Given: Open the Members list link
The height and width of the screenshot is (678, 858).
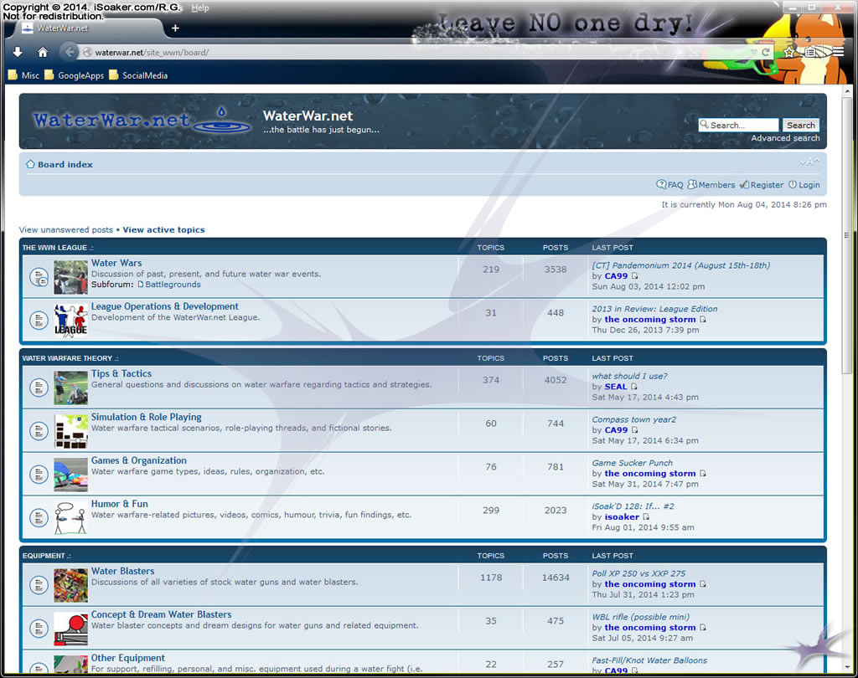Looking at the screenshot, I should tap(711, 185).
